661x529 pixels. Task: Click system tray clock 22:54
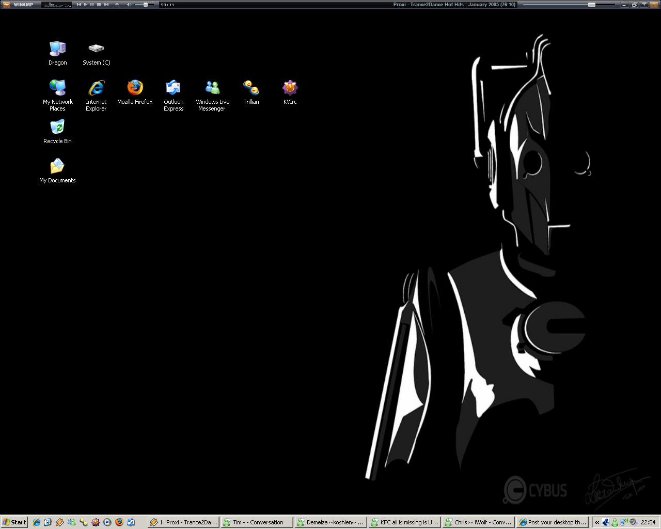[648, 522]
